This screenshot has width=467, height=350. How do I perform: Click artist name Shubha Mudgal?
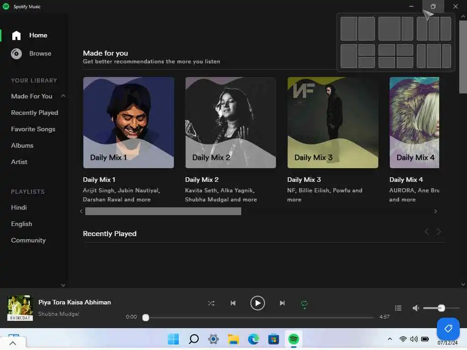coord(59,314)
